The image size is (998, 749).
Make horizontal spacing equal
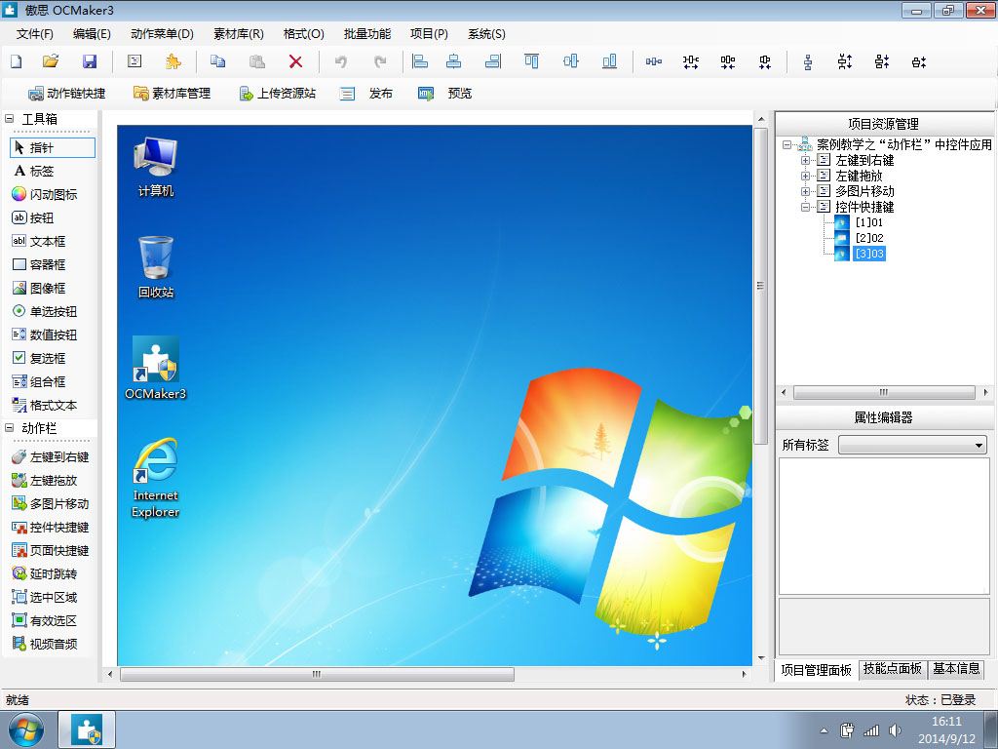(x=654, y=61)
